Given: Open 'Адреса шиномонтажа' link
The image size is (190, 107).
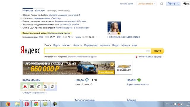Looking at the screenshot, I should click(x=137, y=84).
